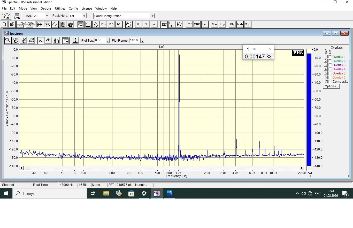Click the Plot Range value field
Viewport: 353px width, 228px height.
click(135, 40)
